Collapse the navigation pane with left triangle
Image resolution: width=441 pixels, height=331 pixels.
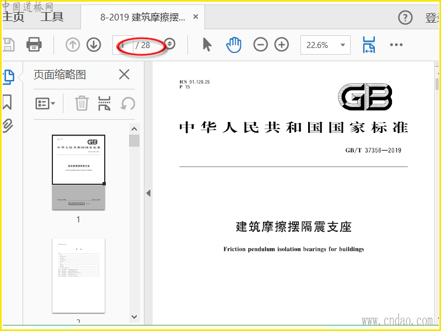[148, 193]
